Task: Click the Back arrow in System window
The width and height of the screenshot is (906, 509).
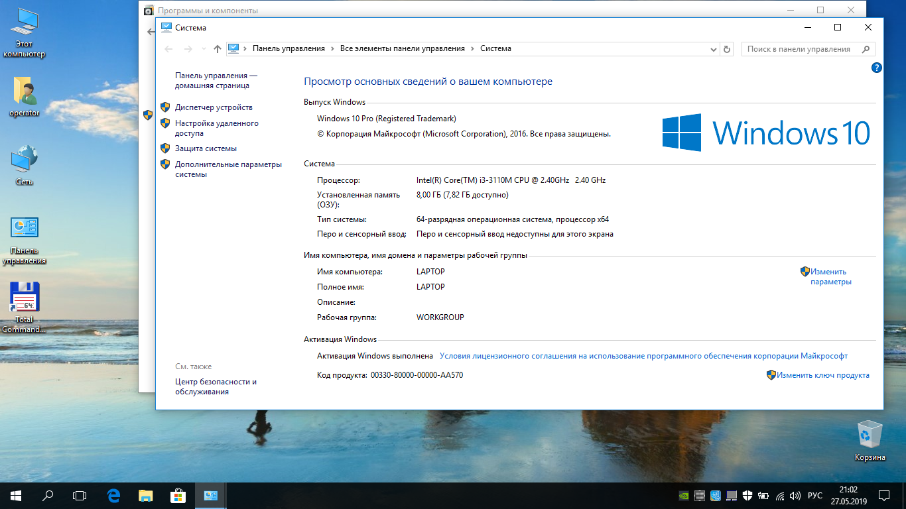Action: click(168, 49)
